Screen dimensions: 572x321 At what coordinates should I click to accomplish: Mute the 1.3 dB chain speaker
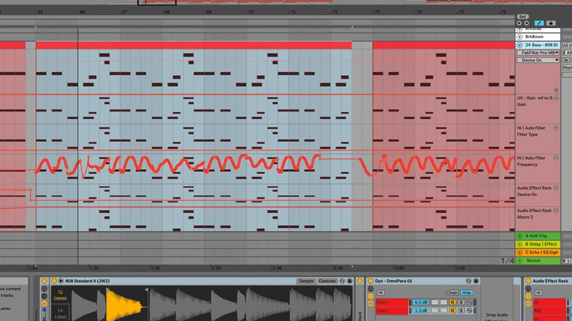pyautogui.click(x=452, y=310)
